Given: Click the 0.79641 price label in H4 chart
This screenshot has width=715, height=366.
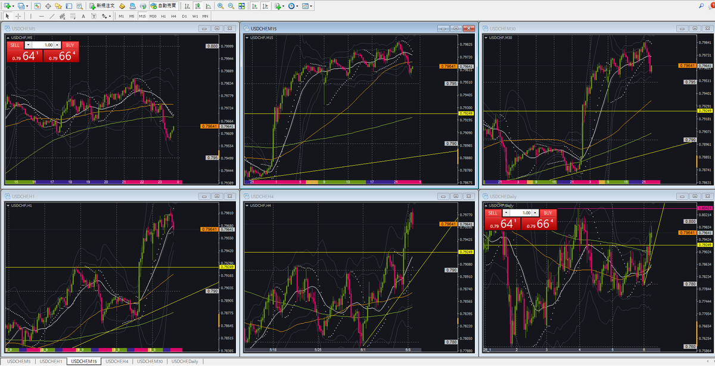Looking at the screenshot, I should pyautogui.click(x=449, y=224).
